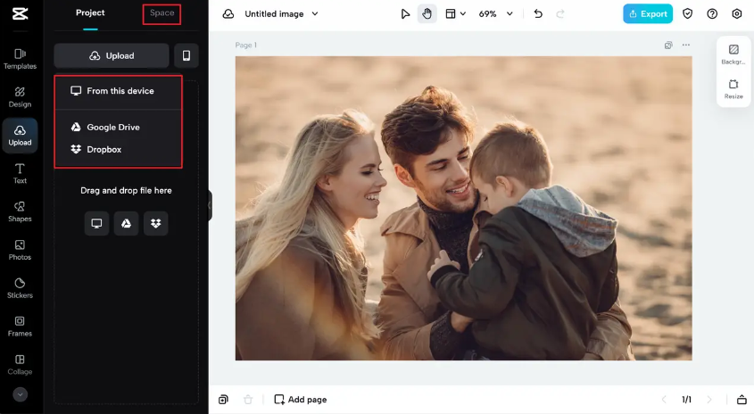Viewport: 754px width, 414px height.
Task: Click the cloud save status icon
Action: tap(228, 14)
